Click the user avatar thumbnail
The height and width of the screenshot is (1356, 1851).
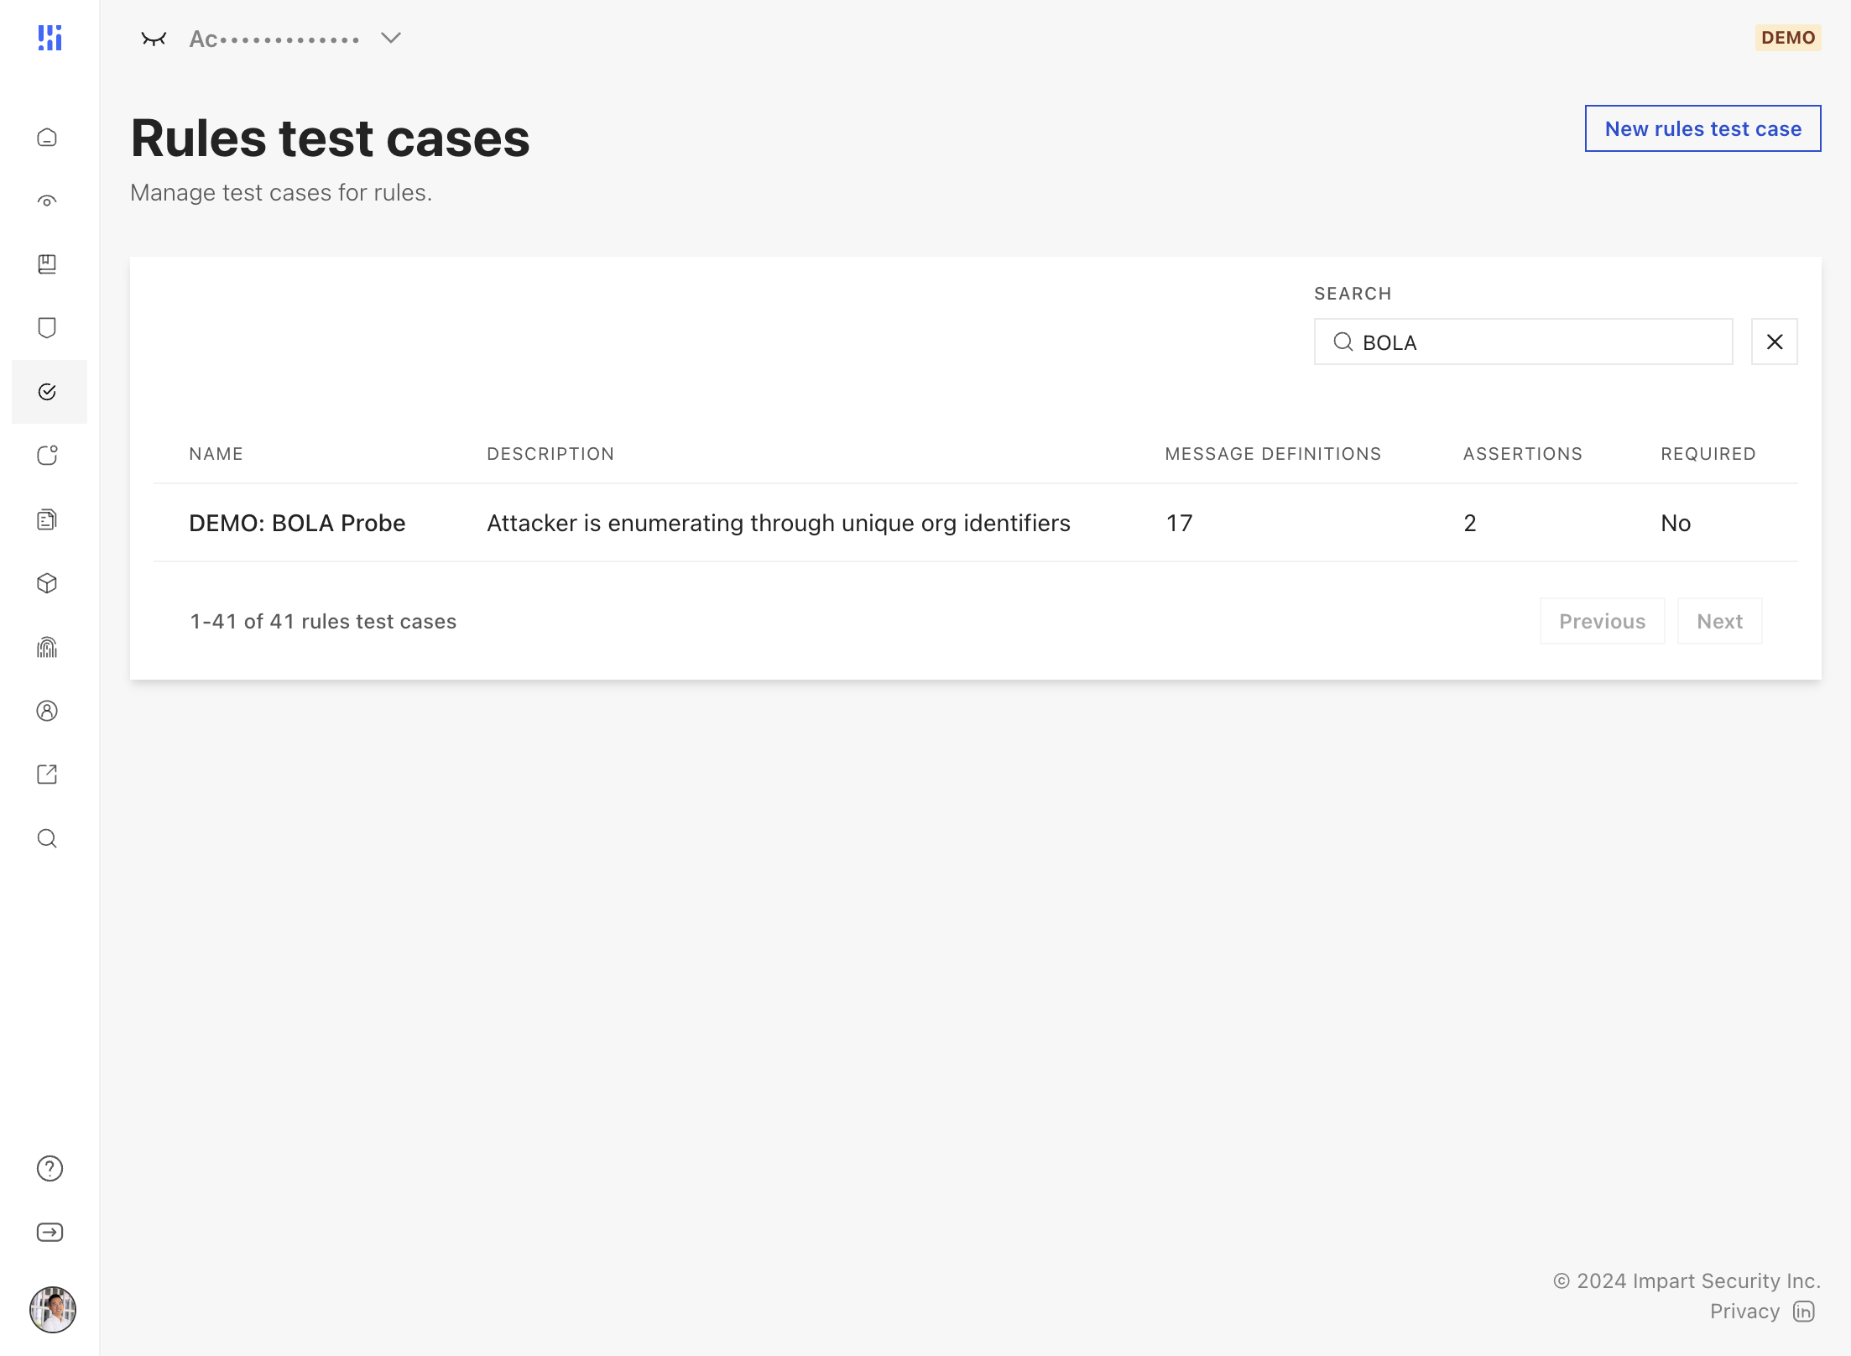[x=52, y=1308]
